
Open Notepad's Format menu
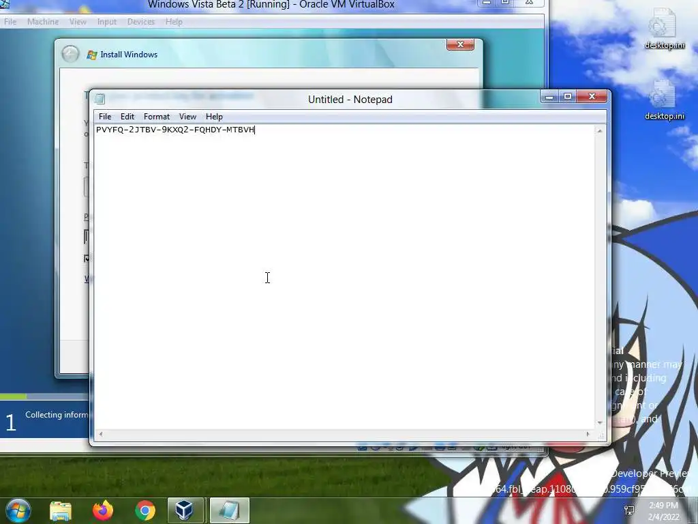tap(157, 117)
